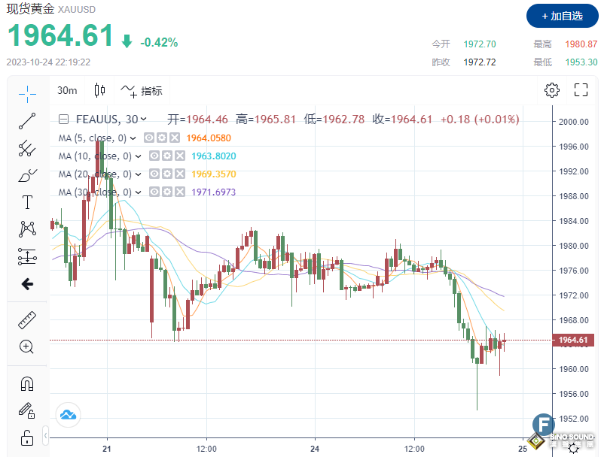
Task: Open the 30m timeframe menu
Action: click(67, 91)
